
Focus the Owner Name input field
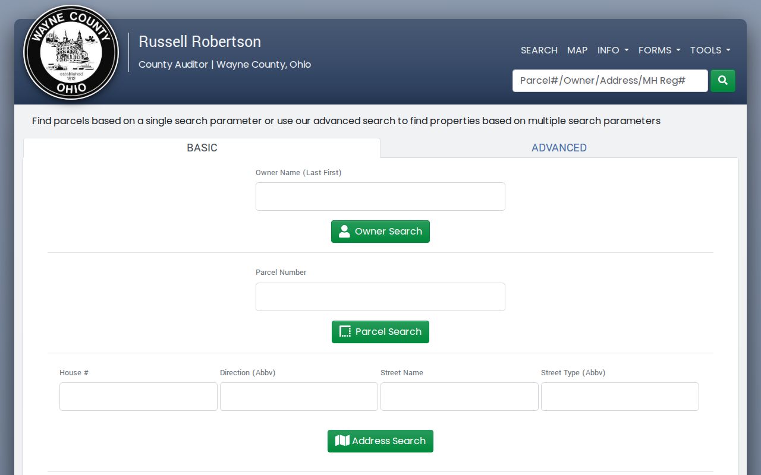(380, 197)
